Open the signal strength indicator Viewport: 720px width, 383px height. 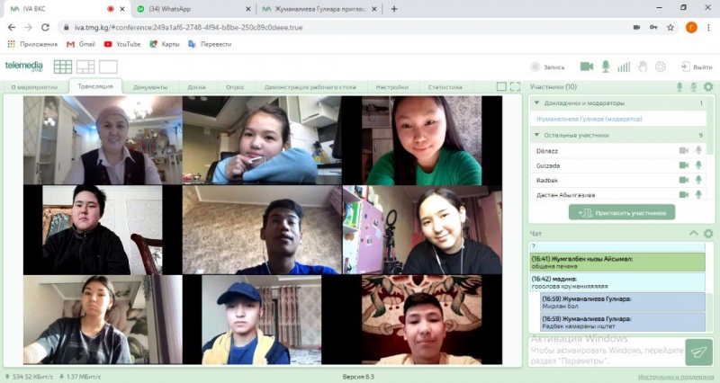click(624, 67)
